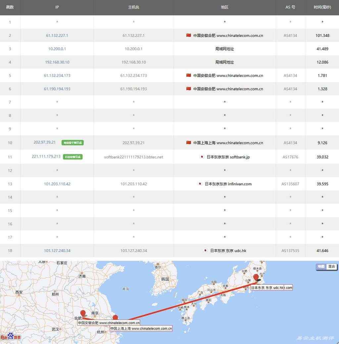Switch map to 地图 standard view
Image resolution: width=339 pixels, height=344 pixels.
[321, 266]
